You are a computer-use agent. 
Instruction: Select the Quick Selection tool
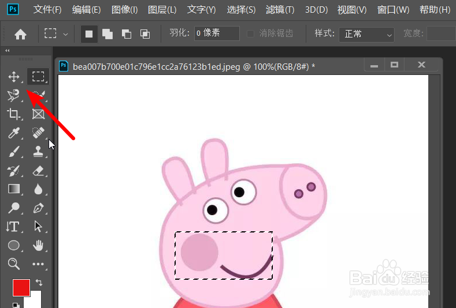click(x=38, y=95)
